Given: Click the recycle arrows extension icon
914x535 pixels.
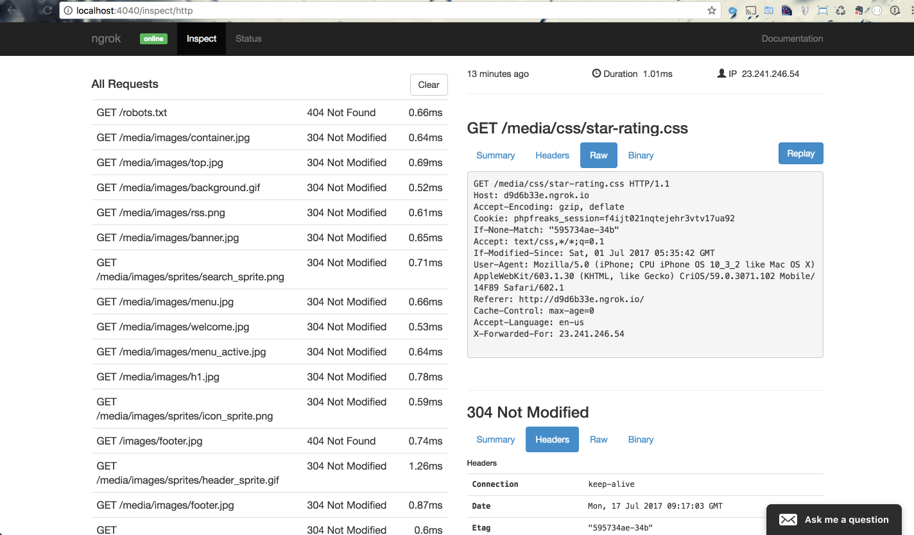Looking at the screenshot, I should tap(841, 10).
